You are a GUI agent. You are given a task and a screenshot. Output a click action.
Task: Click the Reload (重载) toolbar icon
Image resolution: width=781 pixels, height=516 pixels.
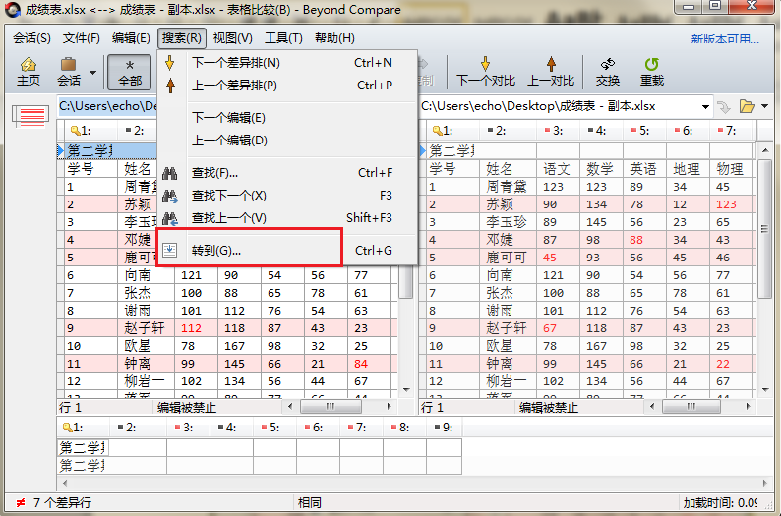point(651,72)
